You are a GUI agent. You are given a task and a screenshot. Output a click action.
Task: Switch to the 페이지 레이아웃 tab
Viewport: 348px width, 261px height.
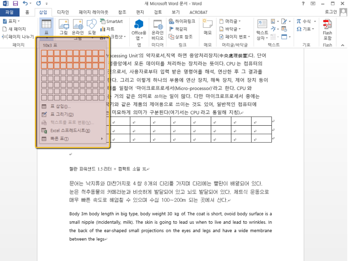[x=93, y=12]
